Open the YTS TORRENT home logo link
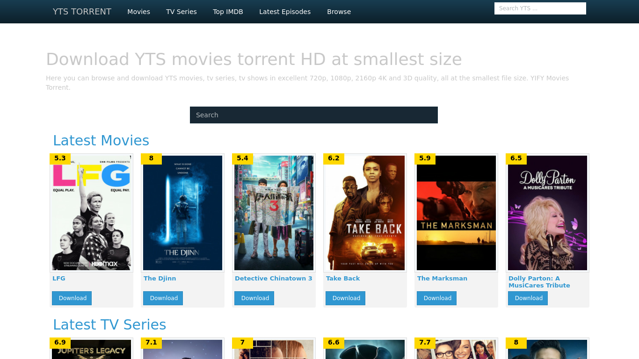The image size is (639, 359). click(x=82, y=12)
